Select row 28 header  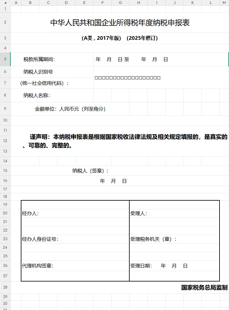coord(5,287)
